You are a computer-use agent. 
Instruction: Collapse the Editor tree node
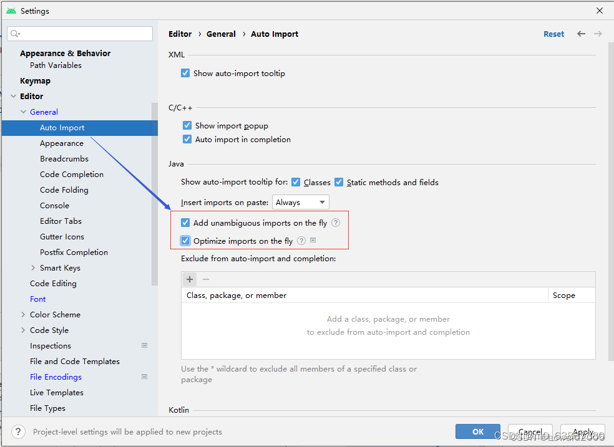[13, 96]
